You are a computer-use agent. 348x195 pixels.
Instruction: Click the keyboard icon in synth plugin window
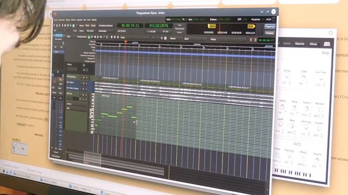coord(327,44)
